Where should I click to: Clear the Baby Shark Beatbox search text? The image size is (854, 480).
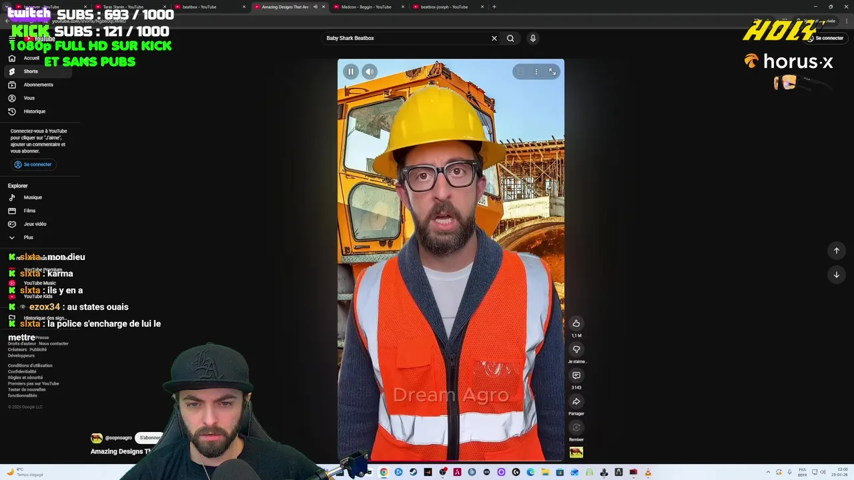494,38
